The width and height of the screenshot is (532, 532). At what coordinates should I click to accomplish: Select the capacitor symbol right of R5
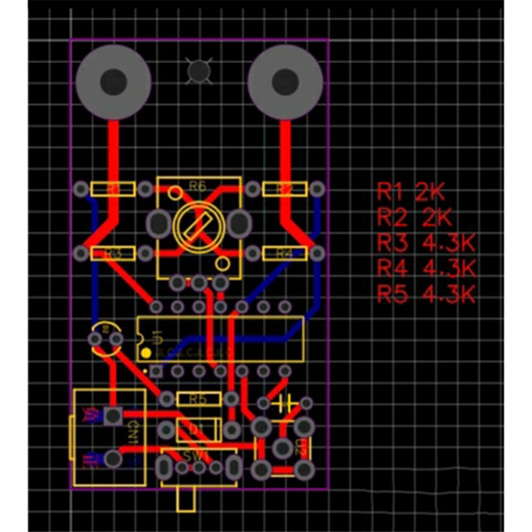285,403
